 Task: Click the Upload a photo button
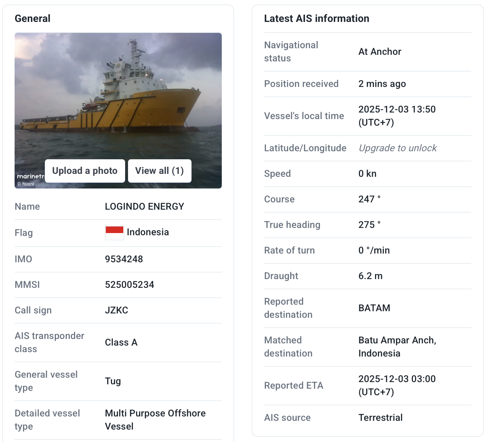coord(85,171)
